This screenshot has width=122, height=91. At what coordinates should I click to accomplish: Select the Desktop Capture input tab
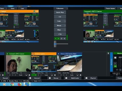click(44, 54)
